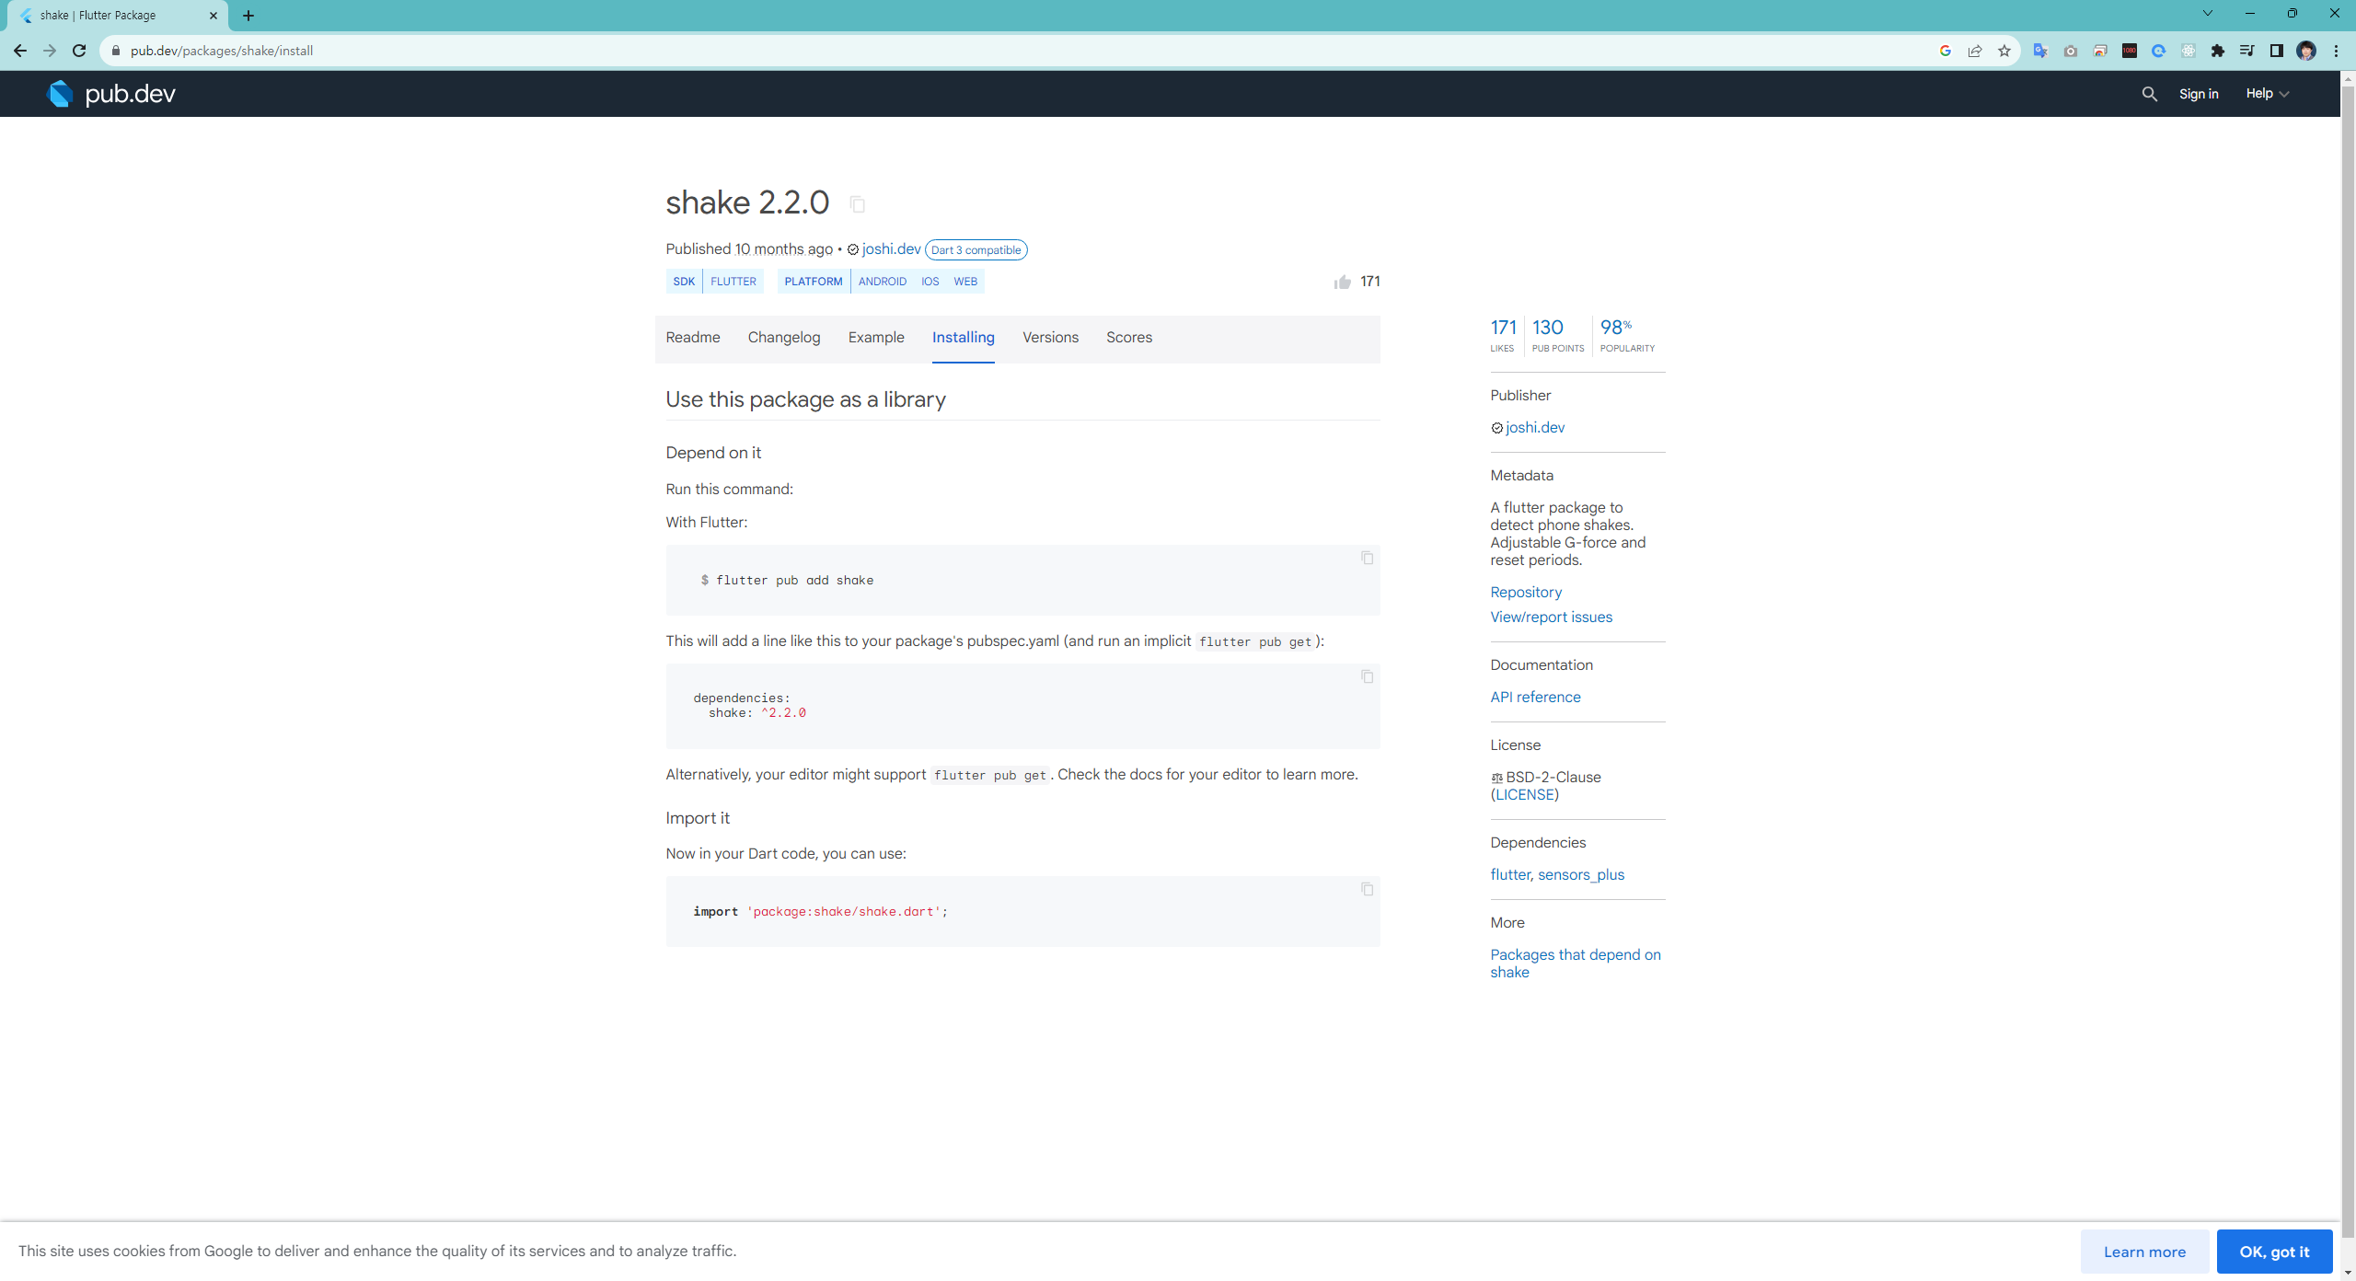Open the Chrome extensions puzzle icon
The height and width of the screenshot is (1281, 2356).
click(2217, 51)
